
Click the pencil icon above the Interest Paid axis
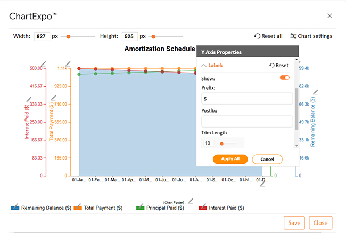click(29, 99)
